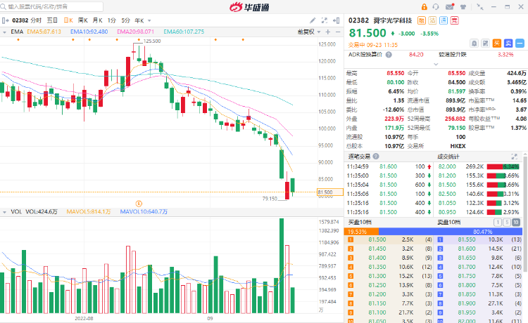Select ask level 8 price 81.900

click(x=467, y=303)
